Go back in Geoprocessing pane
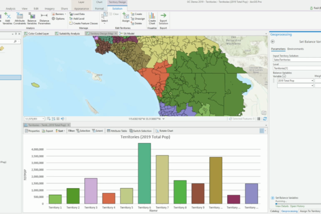The image size is (321, 214). 273,42
